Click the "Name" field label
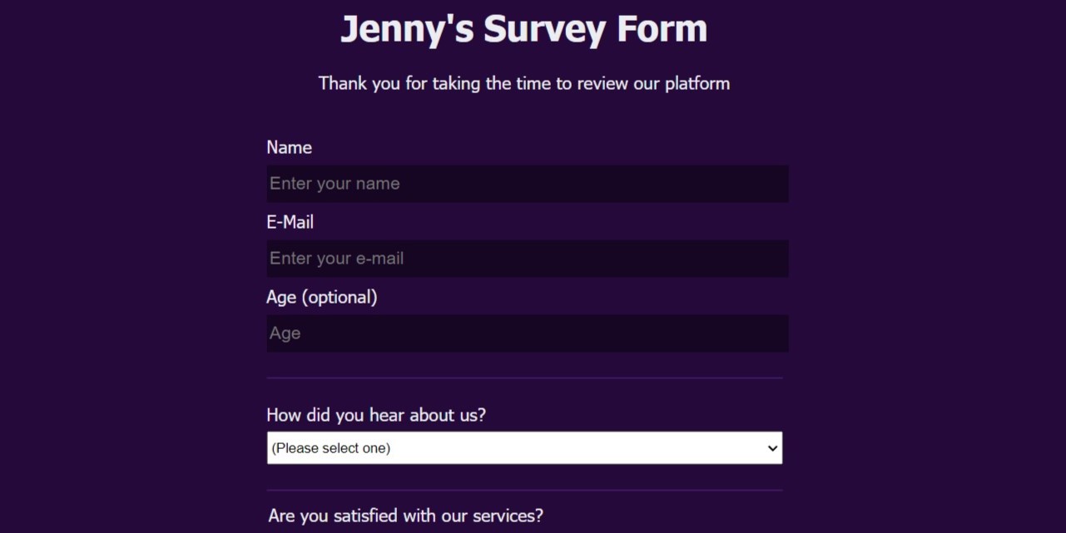The image size is (1066, 533). (289, 147)
